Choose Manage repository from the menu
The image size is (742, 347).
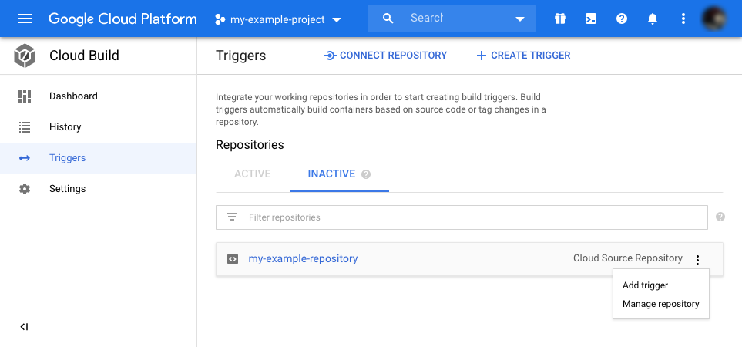coord(661,304)
